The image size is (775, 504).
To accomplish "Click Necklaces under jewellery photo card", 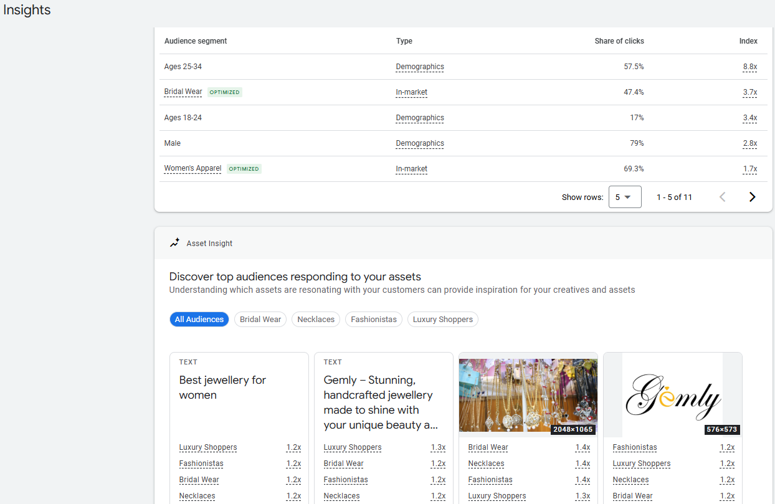I will pos(487,464).
